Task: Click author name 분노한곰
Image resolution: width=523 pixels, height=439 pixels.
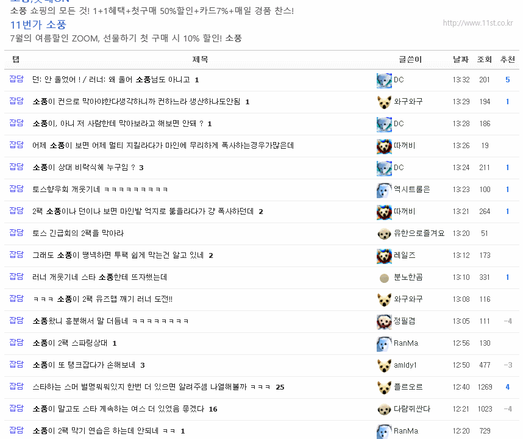Action: coord(408,277)
